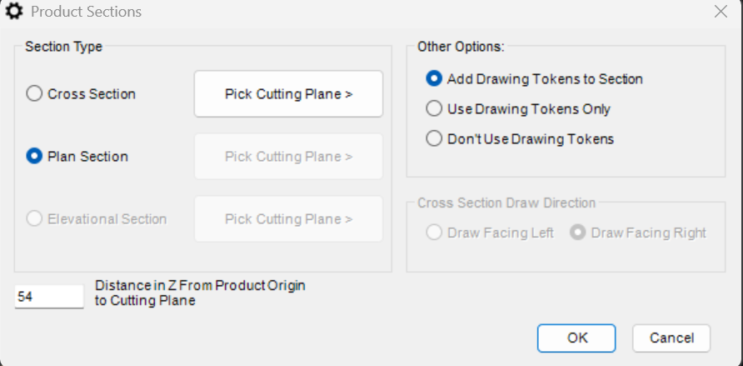Choose Don't Use Drawing Tokens option
This screenshot has width=743, height=366.
click(434, 139)
